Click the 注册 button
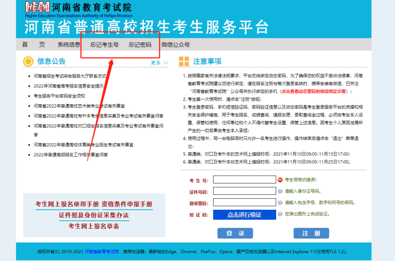This screenshot has width=395, height=261. click(x=311, y=233)
